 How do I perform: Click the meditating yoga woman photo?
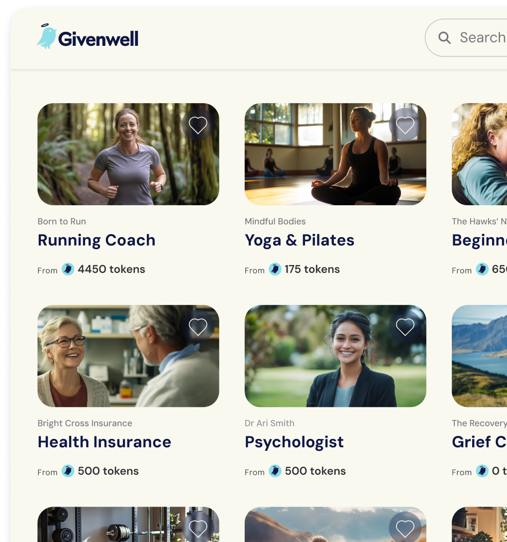point(335,154)
